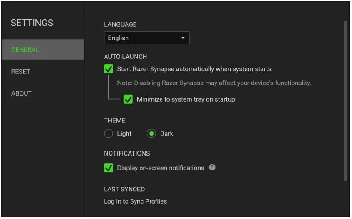The width and height of the screenshot is (352, 219).
Task: Uncheck Start Razer Synapse automatically checkbox
Action: [109, 69]
